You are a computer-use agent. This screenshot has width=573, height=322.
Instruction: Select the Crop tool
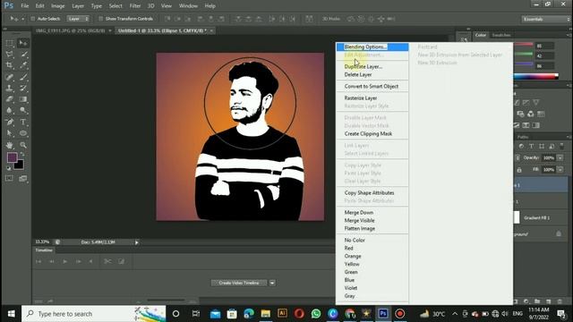coord(10,65)
